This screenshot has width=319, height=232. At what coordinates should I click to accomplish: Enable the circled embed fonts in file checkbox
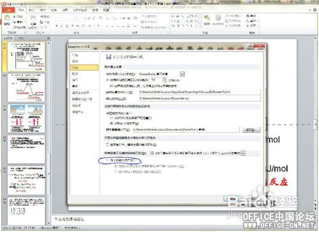click(x=107, y=160)
